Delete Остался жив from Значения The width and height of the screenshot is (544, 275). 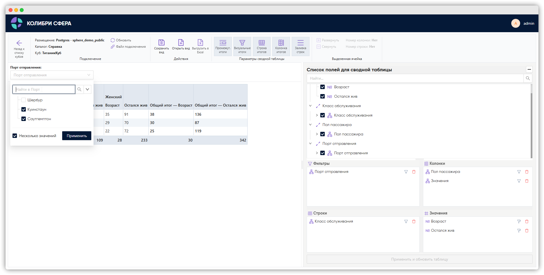click(x=527, y=231)
